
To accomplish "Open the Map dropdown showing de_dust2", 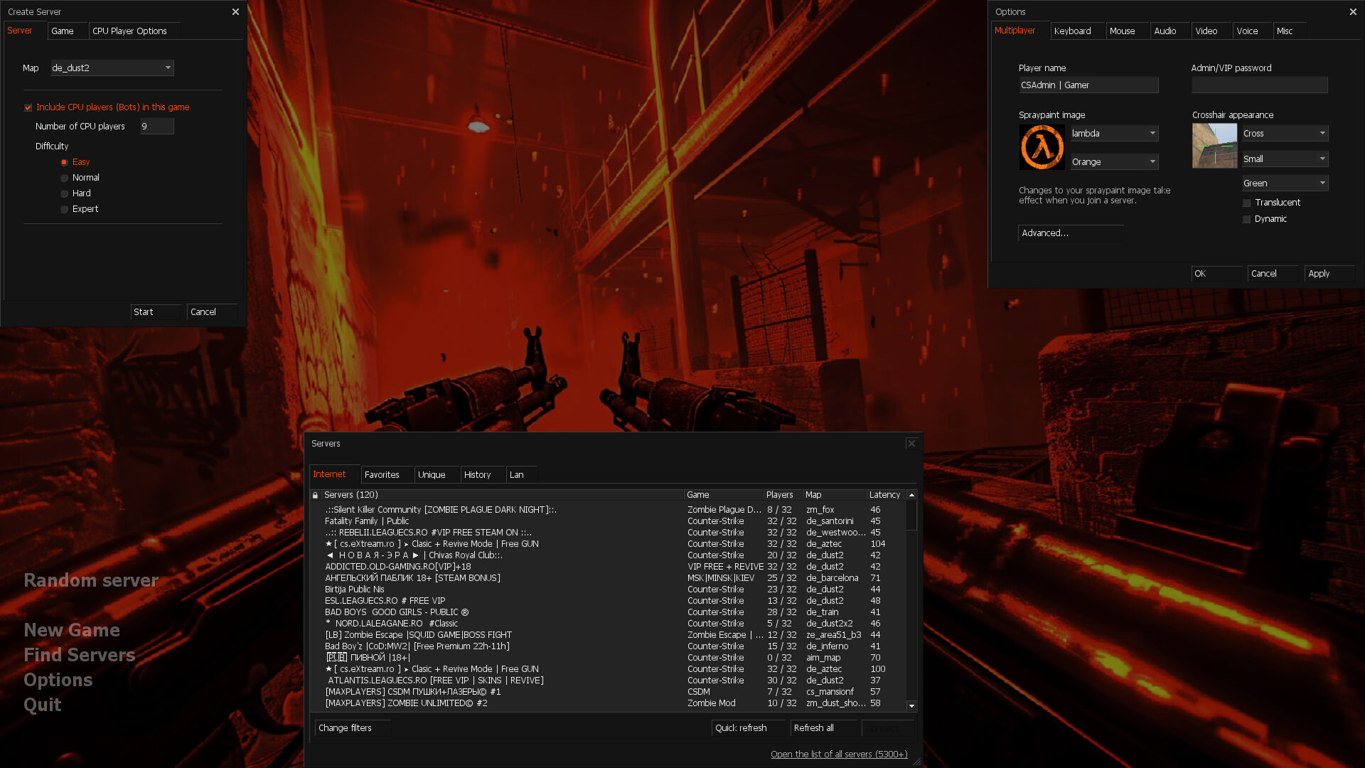I will pos(112,68).
